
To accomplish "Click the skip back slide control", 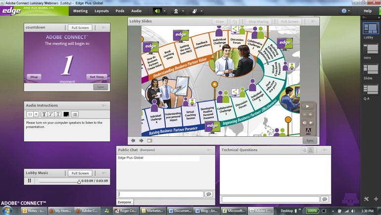I will [x=304, y=114].
